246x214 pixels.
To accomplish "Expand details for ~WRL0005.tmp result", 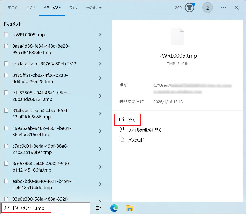I will coord(100,35).
